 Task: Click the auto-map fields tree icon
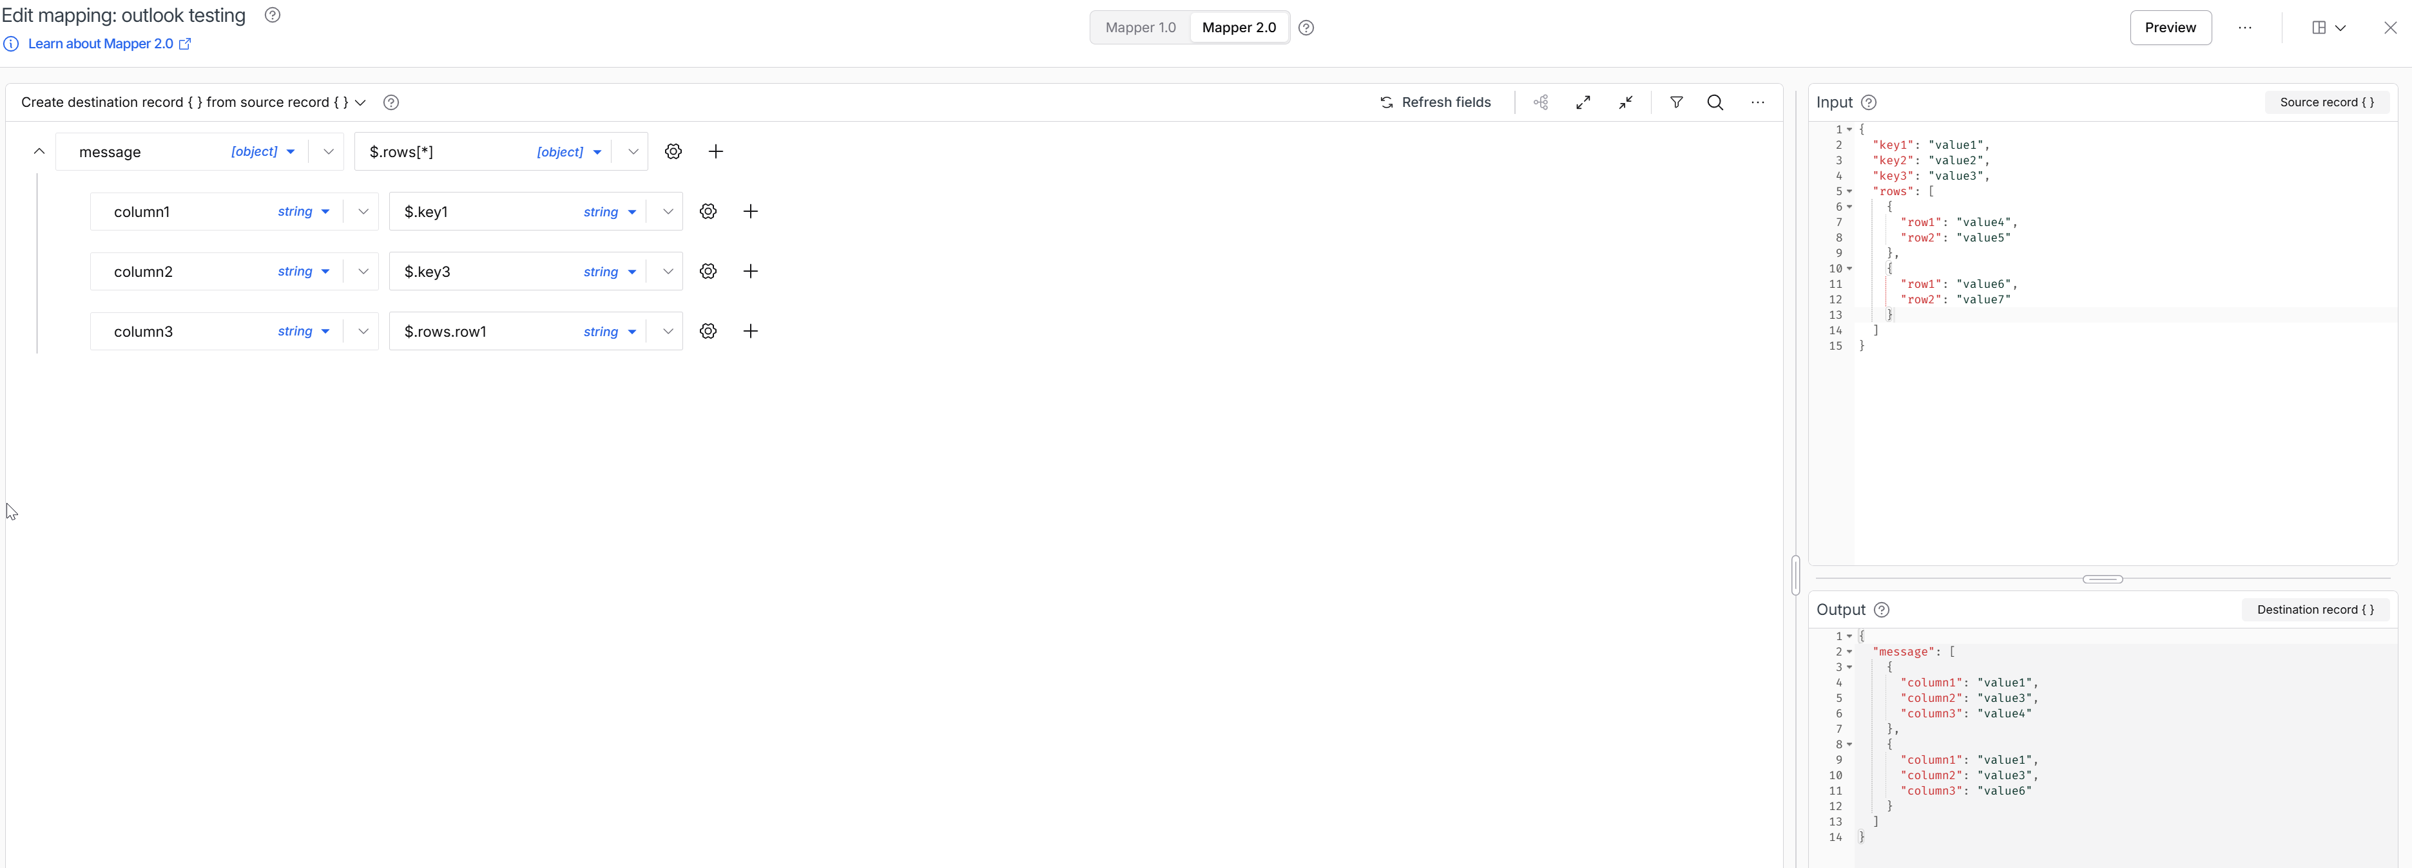1540,103
